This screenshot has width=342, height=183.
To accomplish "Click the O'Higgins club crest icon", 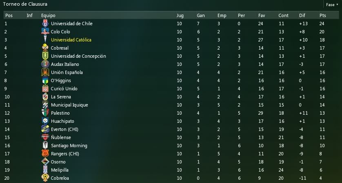I will tap(45, 81).
